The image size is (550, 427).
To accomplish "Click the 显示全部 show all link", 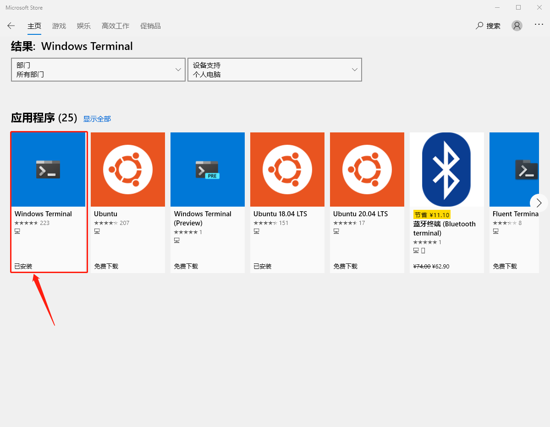I will pyautogui.click(x=97, y=119).
